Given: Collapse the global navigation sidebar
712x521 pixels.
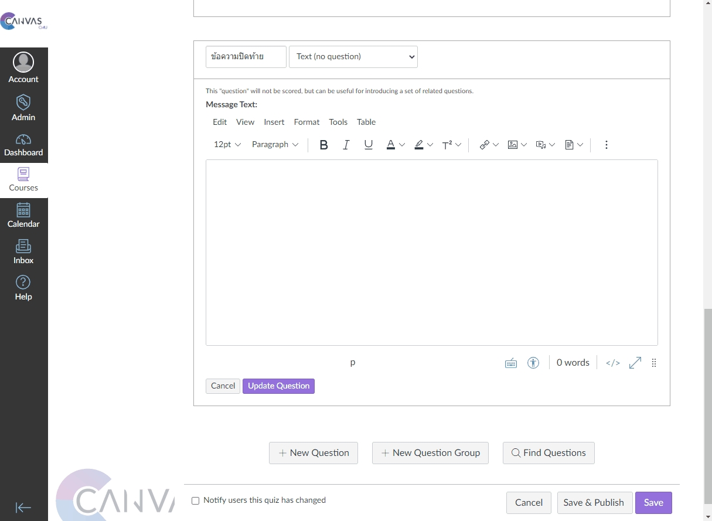Looking at the screenshot, I should click(x=23, y=508).
